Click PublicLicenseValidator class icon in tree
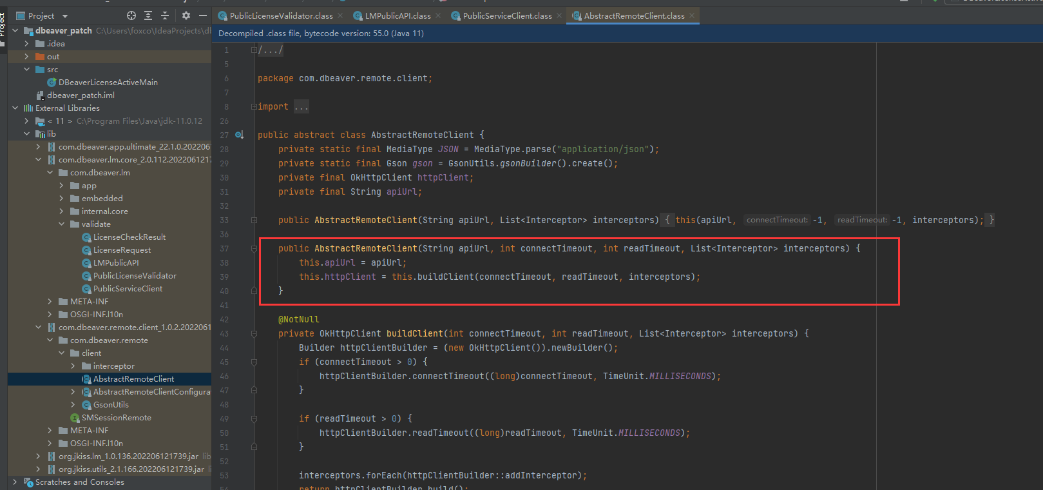The width and height of the screenshot is (1043, 490). (86, 275)
